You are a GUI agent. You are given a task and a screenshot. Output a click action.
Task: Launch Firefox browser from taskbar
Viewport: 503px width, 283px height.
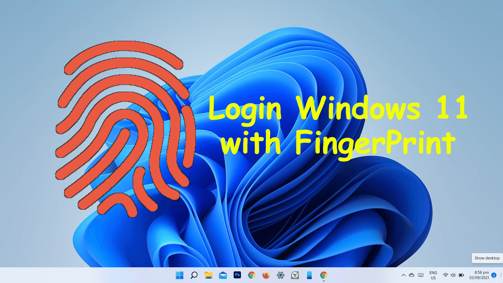[x=266, y=275]
